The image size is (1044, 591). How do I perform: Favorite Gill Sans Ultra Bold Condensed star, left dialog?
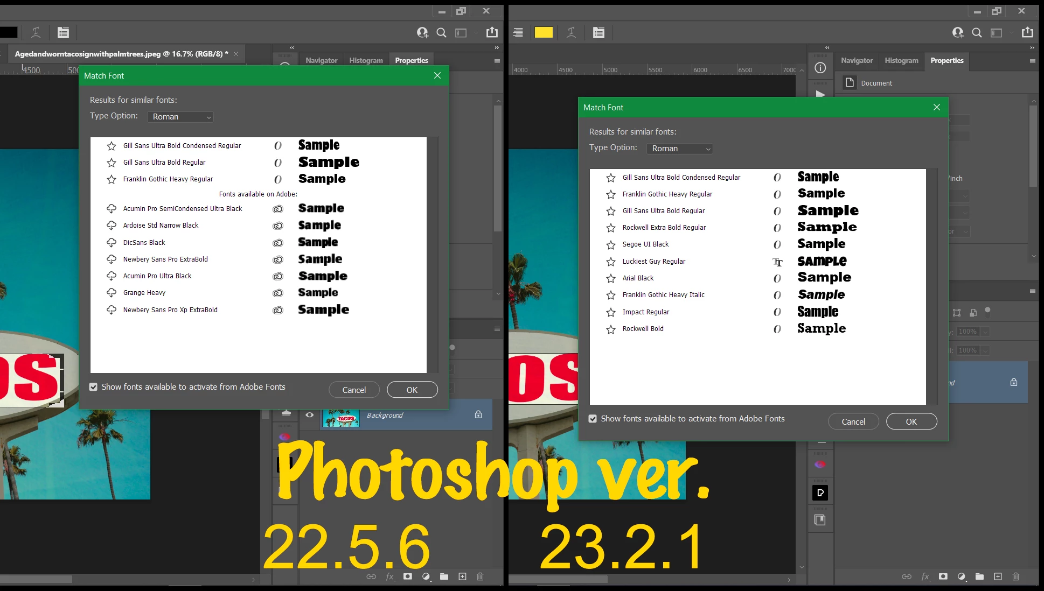[x=112, y=146]
